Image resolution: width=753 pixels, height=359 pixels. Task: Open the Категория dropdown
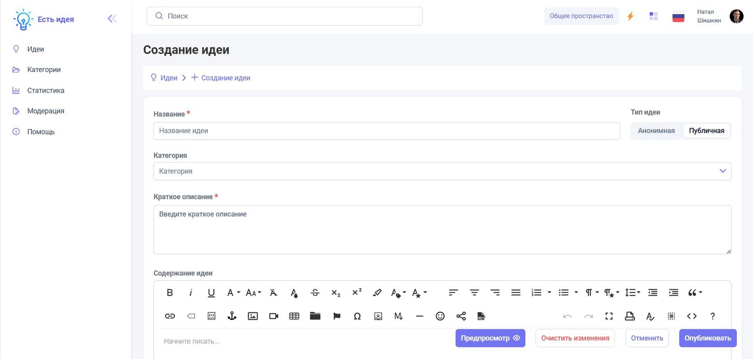(442, 171)
